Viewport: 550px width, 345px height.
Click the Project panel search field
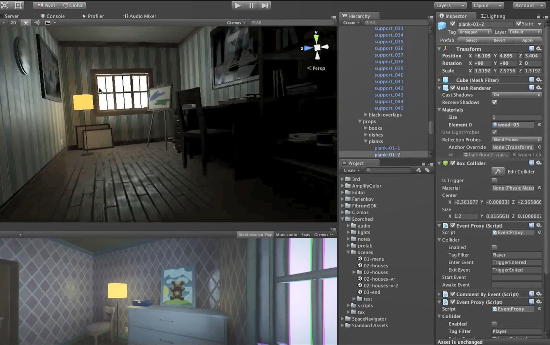(x=388, y=170)
